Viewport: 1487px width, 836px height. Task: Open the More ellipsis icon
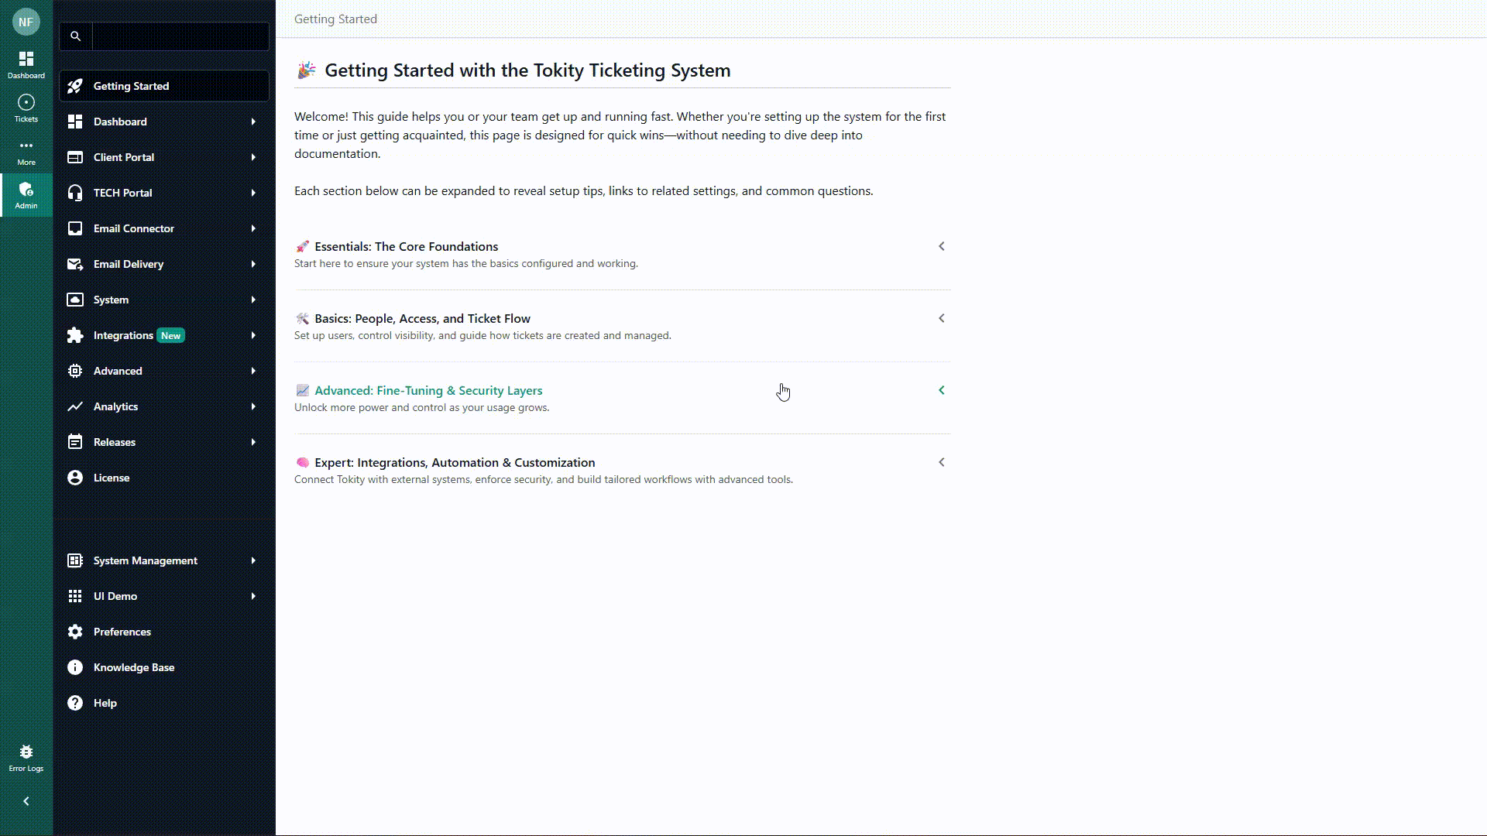[26, 146]
